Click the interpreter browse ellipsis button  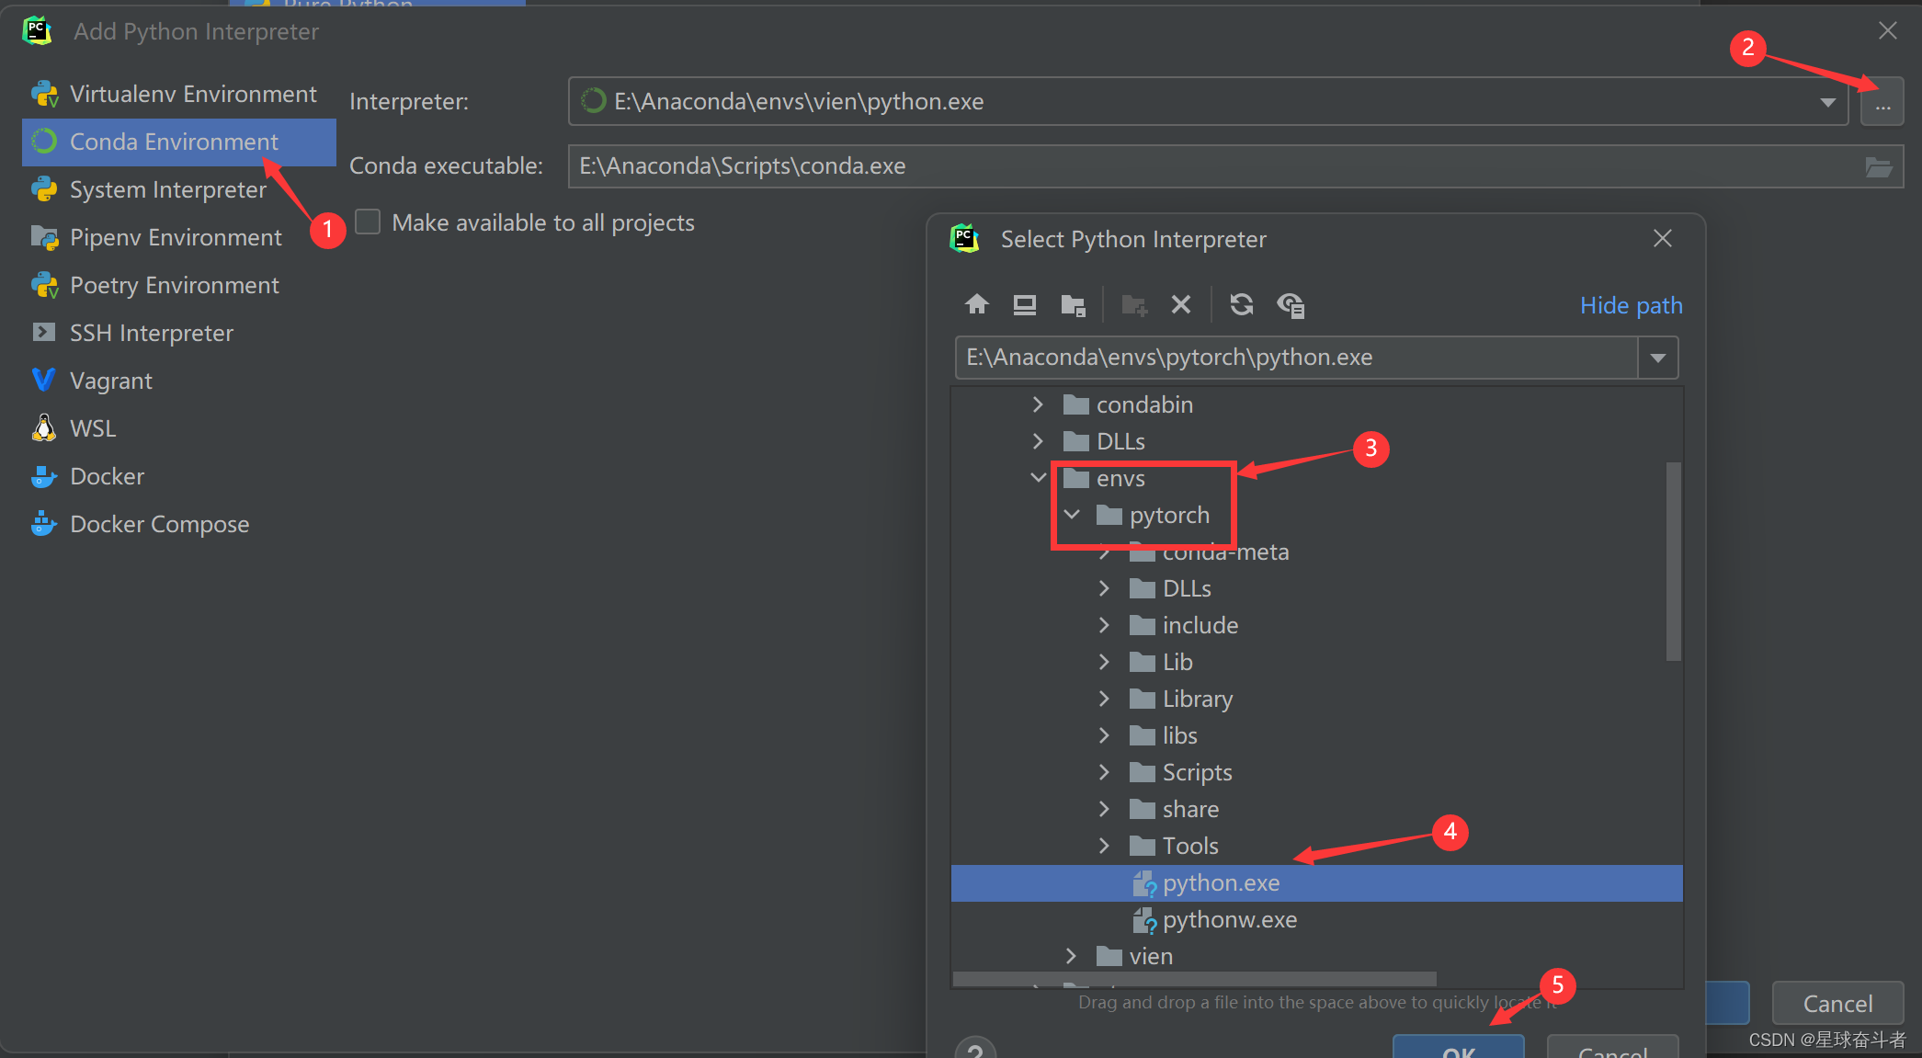coord(1882,102)
